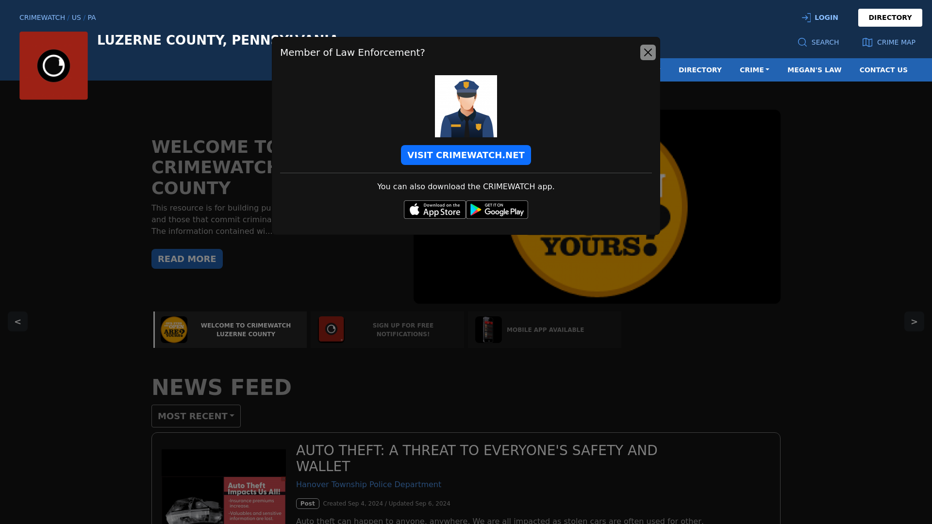The image size is (932, 524).
Task: Open the App Store download badge
Action: [x=434, y=210]
